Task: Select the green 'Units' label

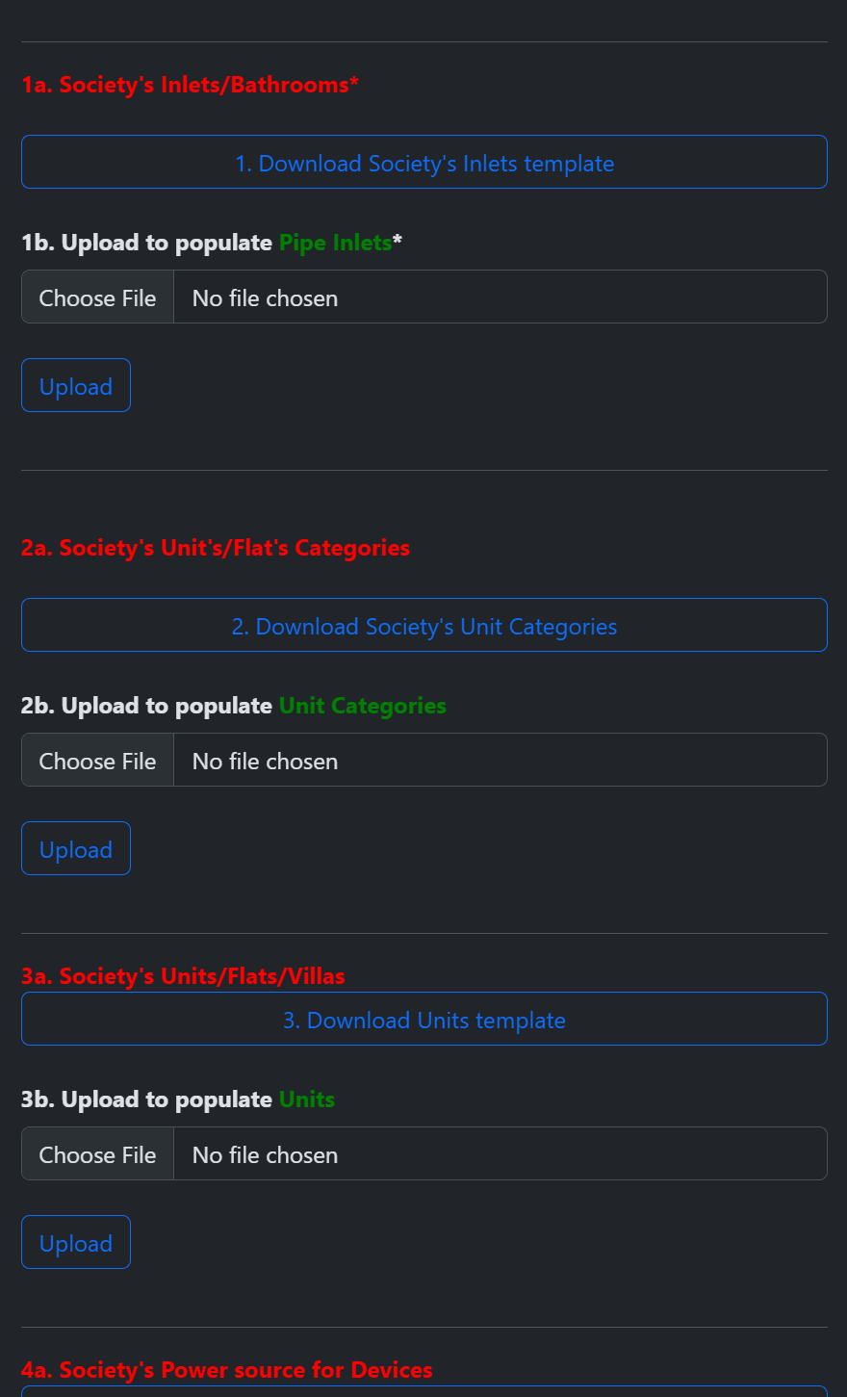Action: [x=306, y=1099]
